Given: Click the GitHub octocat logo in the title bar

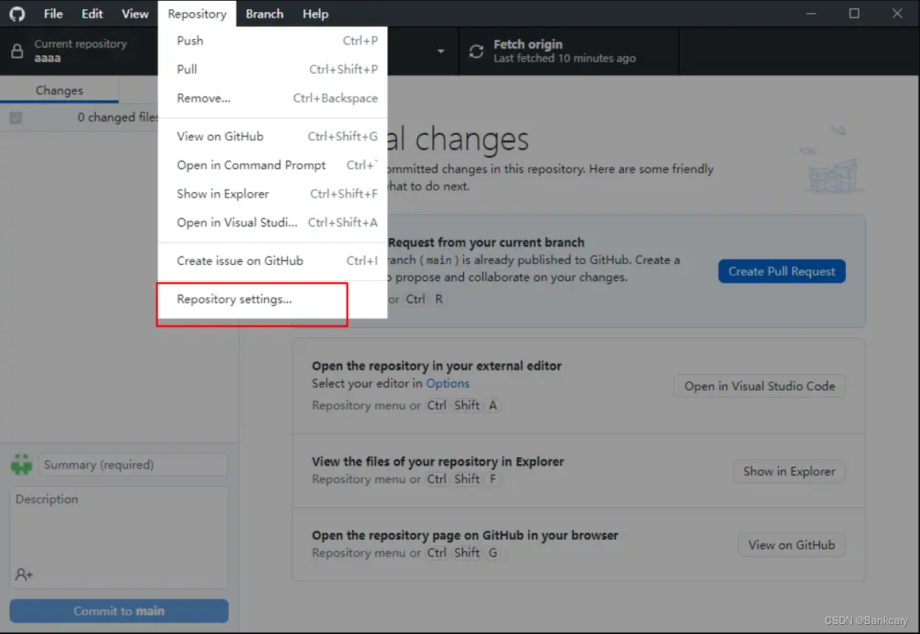Looking at the screenshot, I should (x=17, y=13).
